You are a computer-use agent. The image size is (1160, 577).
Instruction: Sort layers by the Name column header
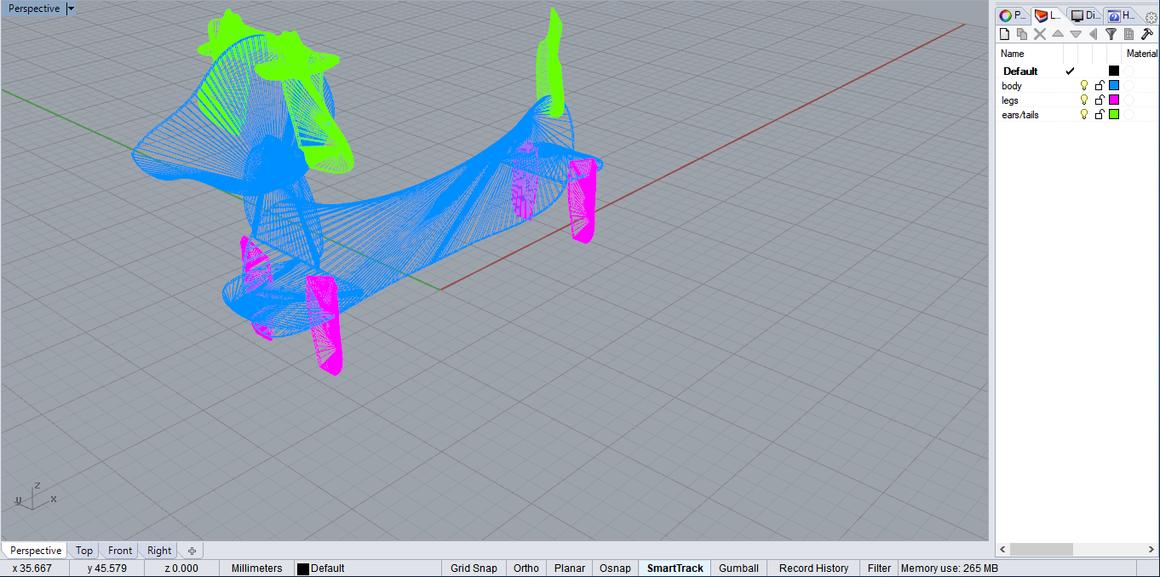pyautogui.click(x=1013, y=54)
